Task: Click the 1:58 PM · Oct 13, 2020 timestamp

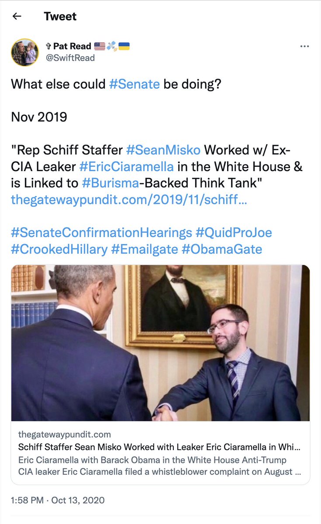Action: tap(58, 500)
